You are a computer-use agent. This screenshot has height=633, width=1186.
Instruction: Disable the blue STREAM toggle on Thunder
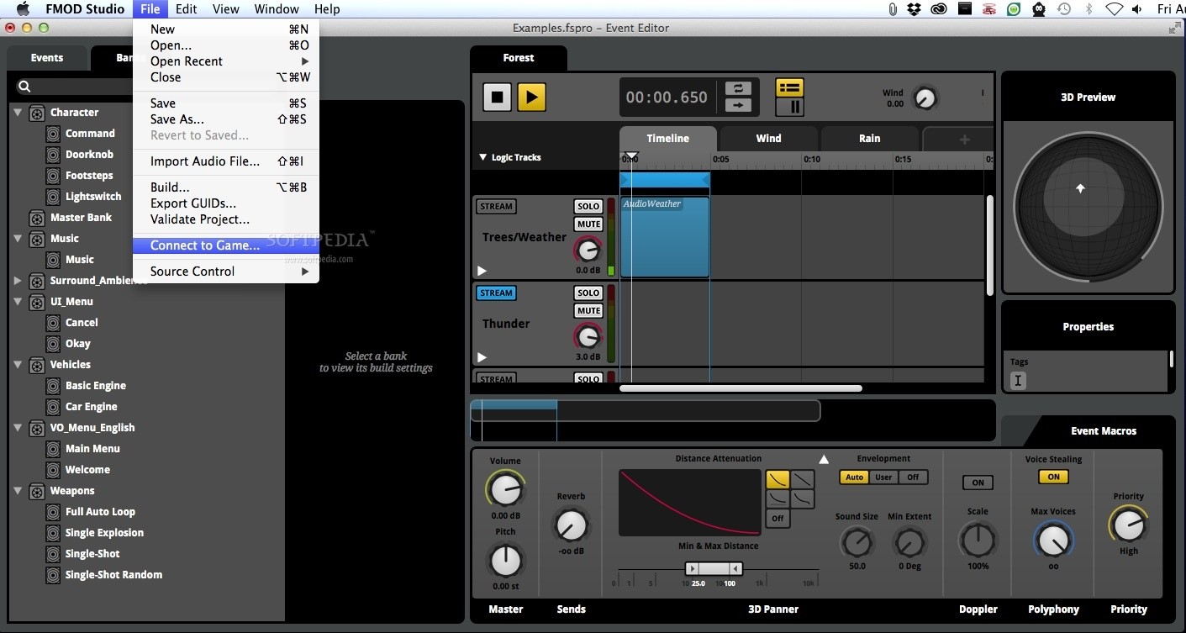point(496,293)
